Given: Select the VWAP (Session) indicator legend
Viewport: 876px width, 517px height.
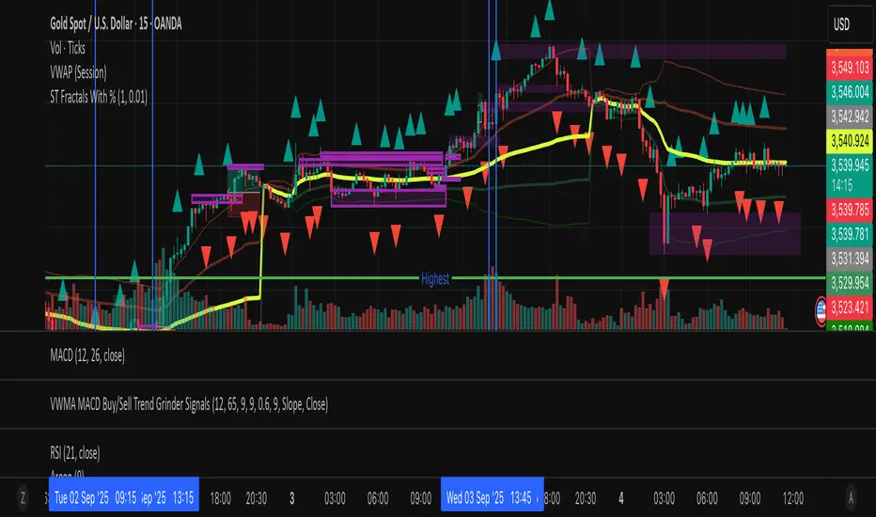Looking at the screenshot, I should coord(78,72).
